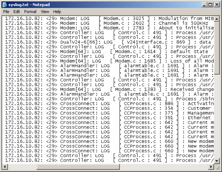The image size is (222, 172).
Task: Open the Format menu
Action: pos(30,12)
